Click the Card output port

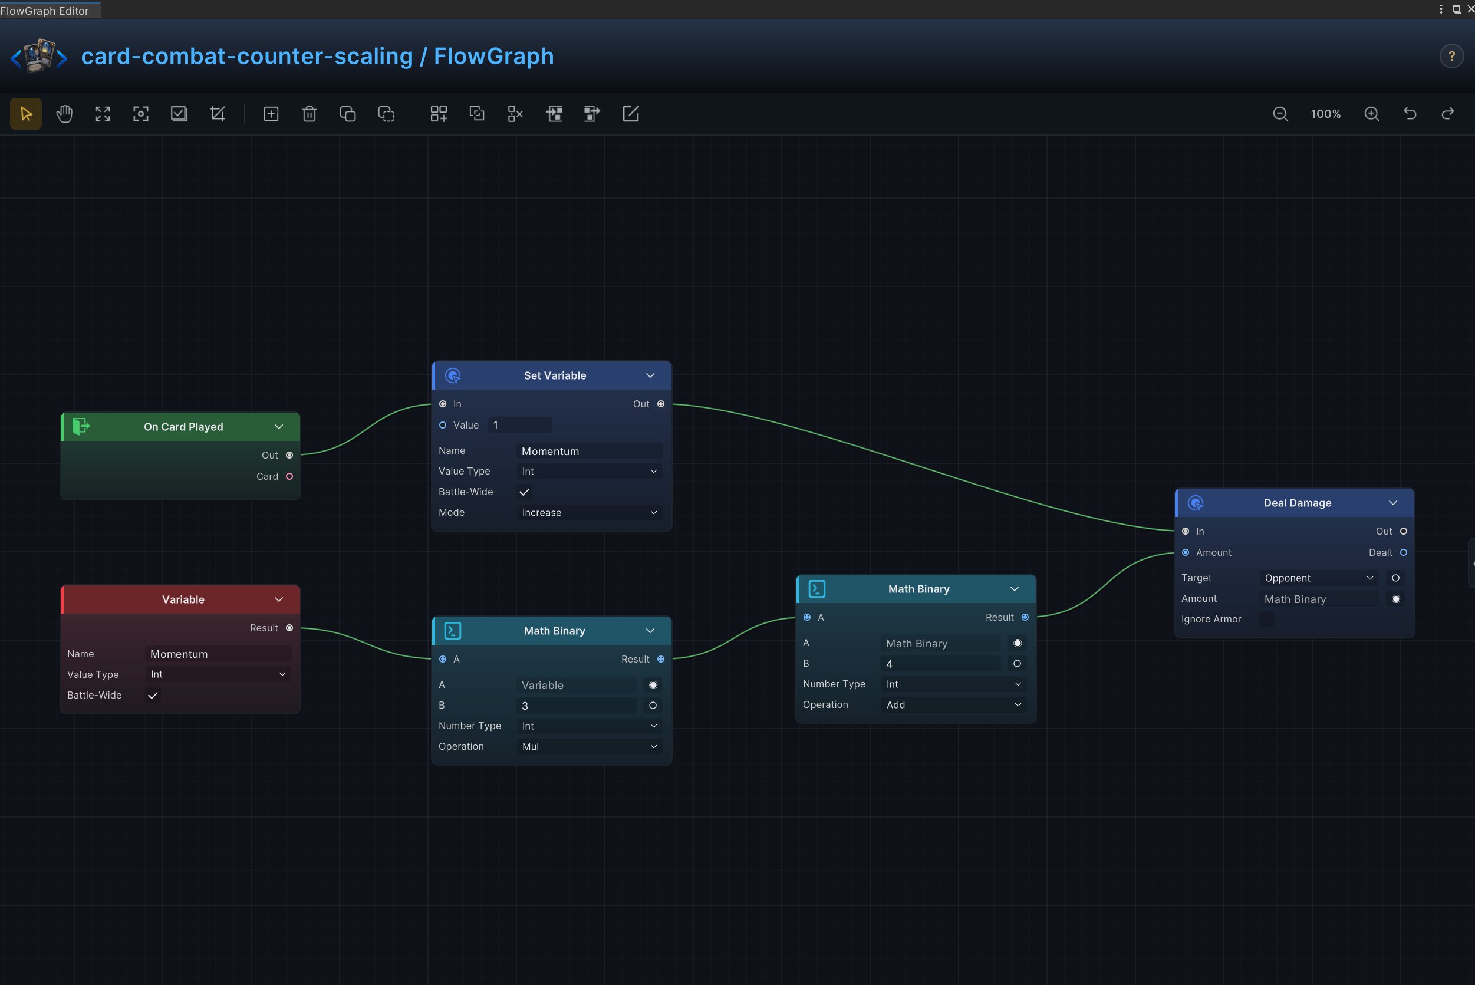(289, 476)
